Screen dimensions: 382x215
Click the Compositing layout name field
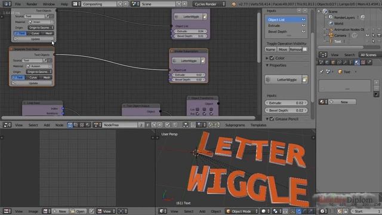tap(99, 4)
